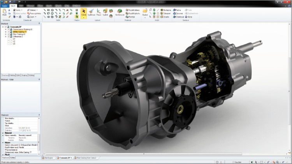Expand the Differential.6 tree node

[x=6, y=37]
